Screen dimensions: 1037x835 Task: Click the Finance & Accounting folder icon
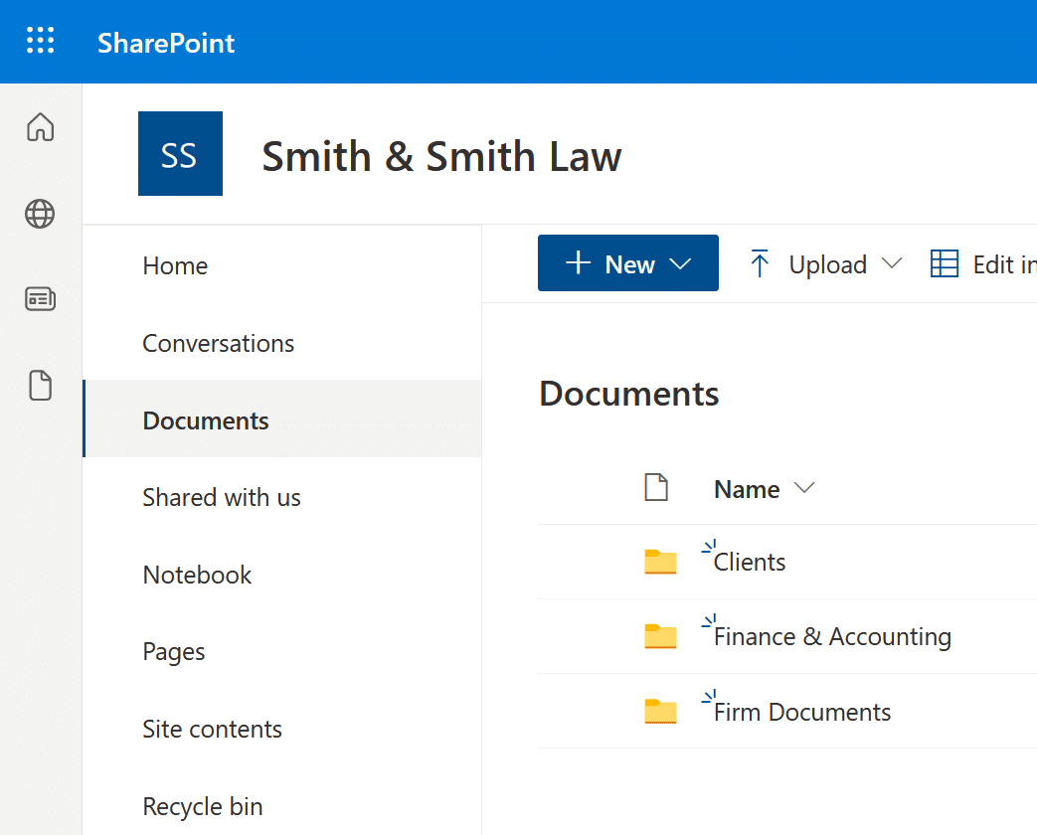click(660, 636)
